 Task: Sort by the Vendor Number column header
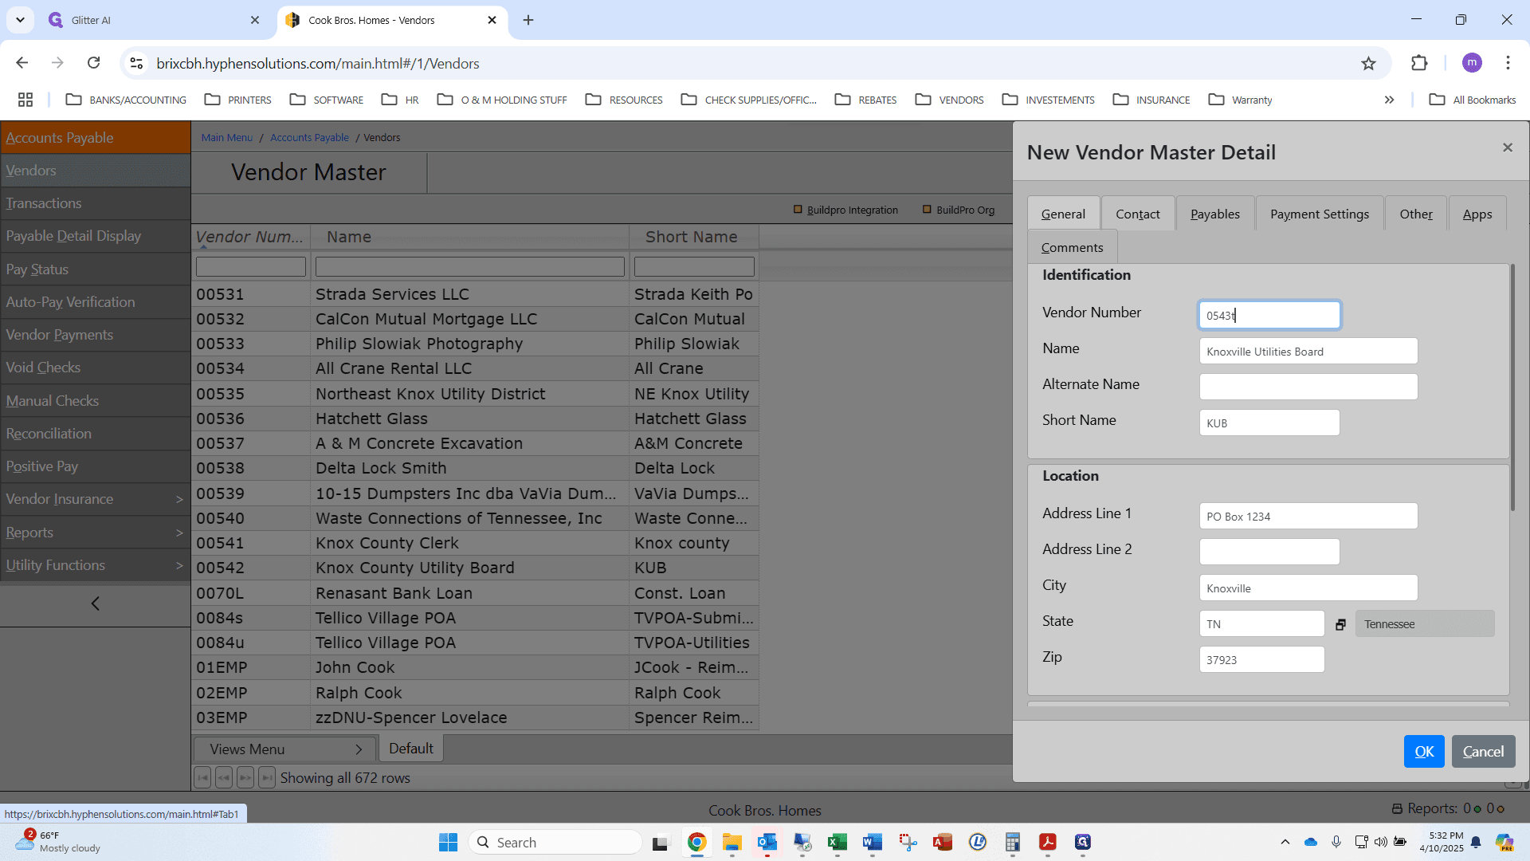click(x=249, y=237)
